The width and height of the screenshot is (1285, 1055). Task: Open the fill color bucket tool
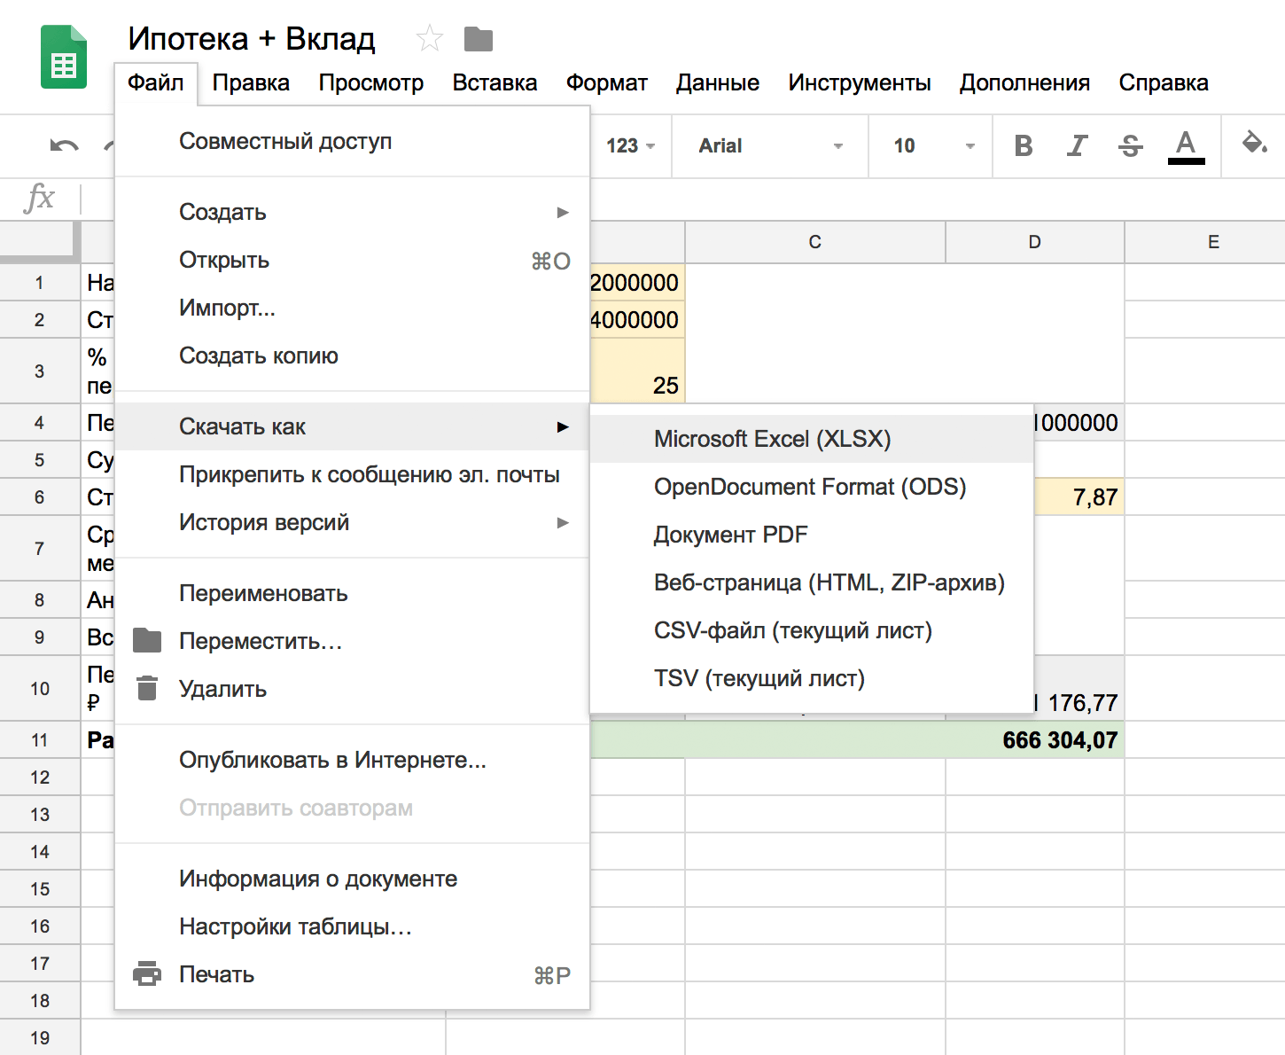pyautogui.click(x=1254, y=144)
